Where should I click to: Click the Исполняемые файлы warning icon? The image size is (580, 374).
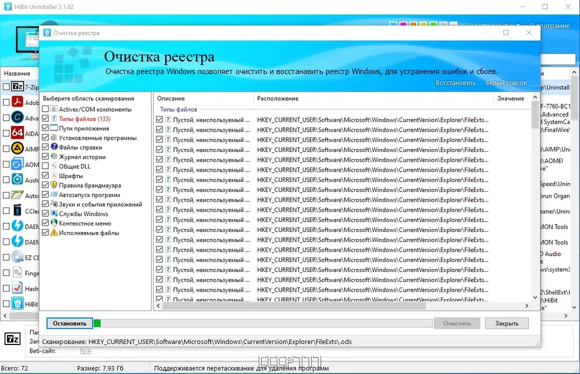click(54, 233)
